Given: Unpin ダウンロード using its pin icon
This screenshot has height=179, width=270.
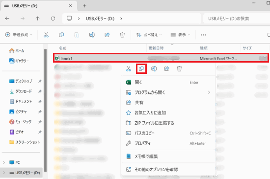Looking at the screenshot, I should 40,91.
